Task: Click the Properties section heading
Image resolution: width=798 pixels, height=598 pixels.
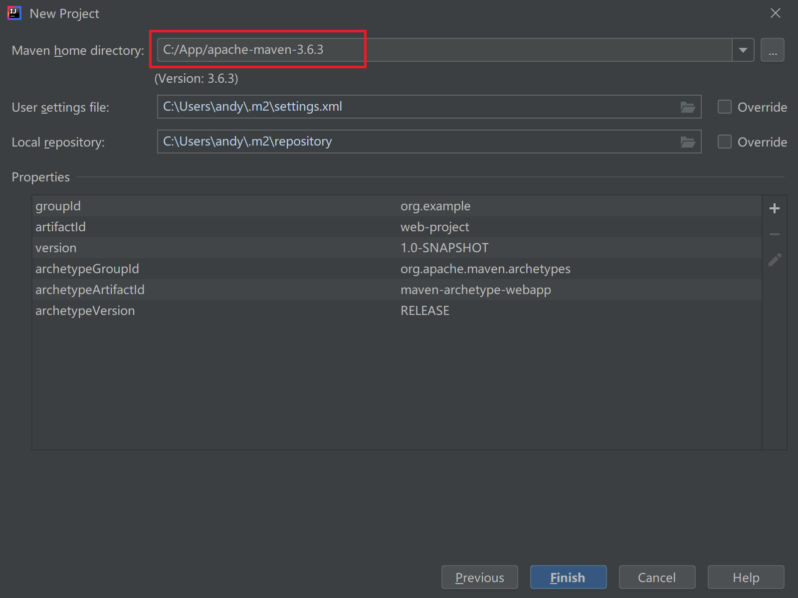Action: tap(40, 177)
